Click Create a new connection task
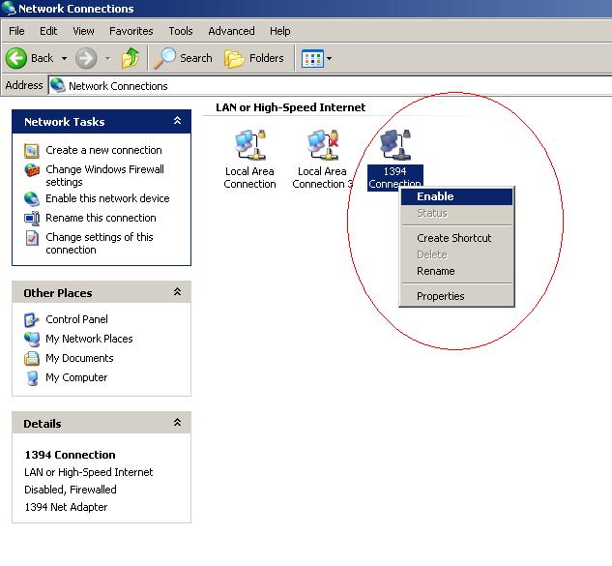 [x=103, y=150]
